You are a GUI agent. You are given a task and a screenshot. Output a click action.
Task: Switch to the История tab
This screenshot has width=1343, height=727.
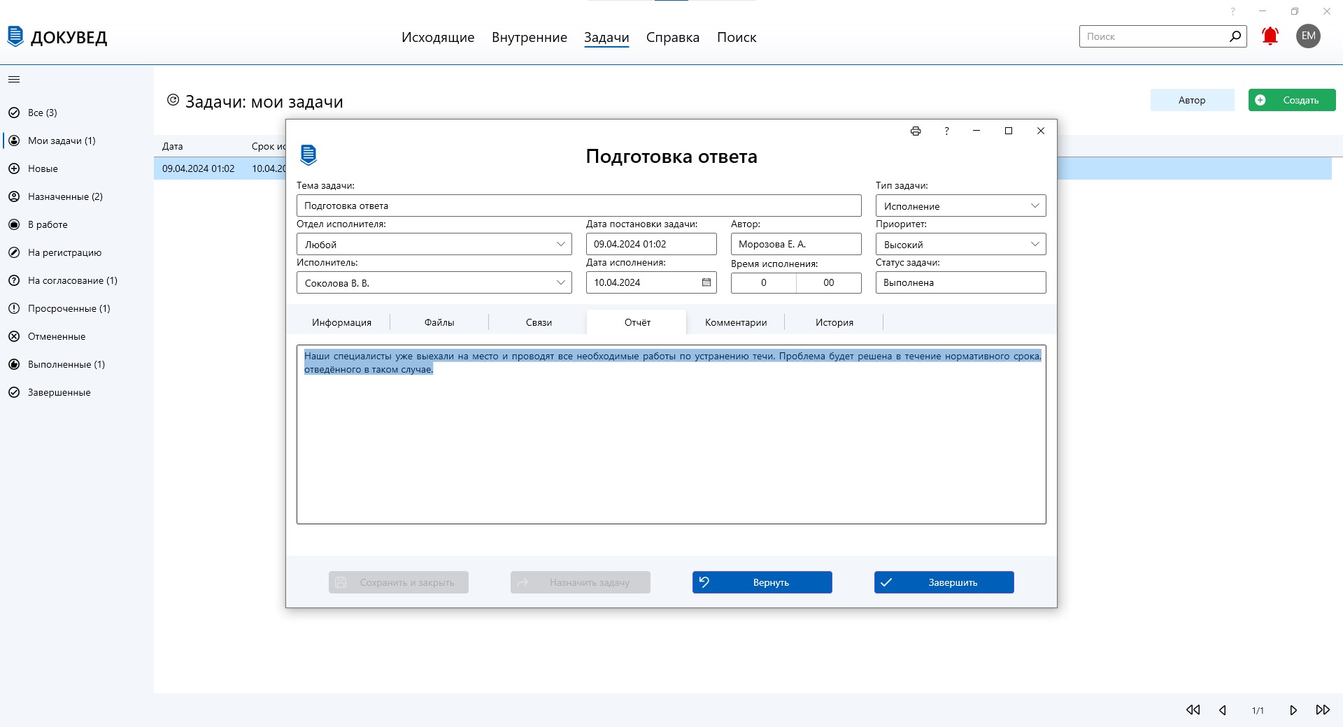pos(834,322)
